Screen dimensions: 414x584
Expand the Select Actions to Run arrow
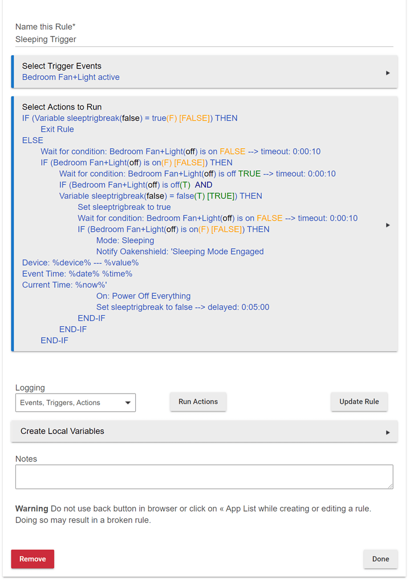coord(388,225)
